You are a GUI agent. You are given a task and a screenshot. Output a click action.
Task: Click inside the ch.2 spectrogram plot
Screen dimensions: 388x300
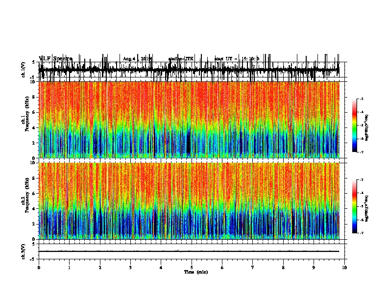189,201
